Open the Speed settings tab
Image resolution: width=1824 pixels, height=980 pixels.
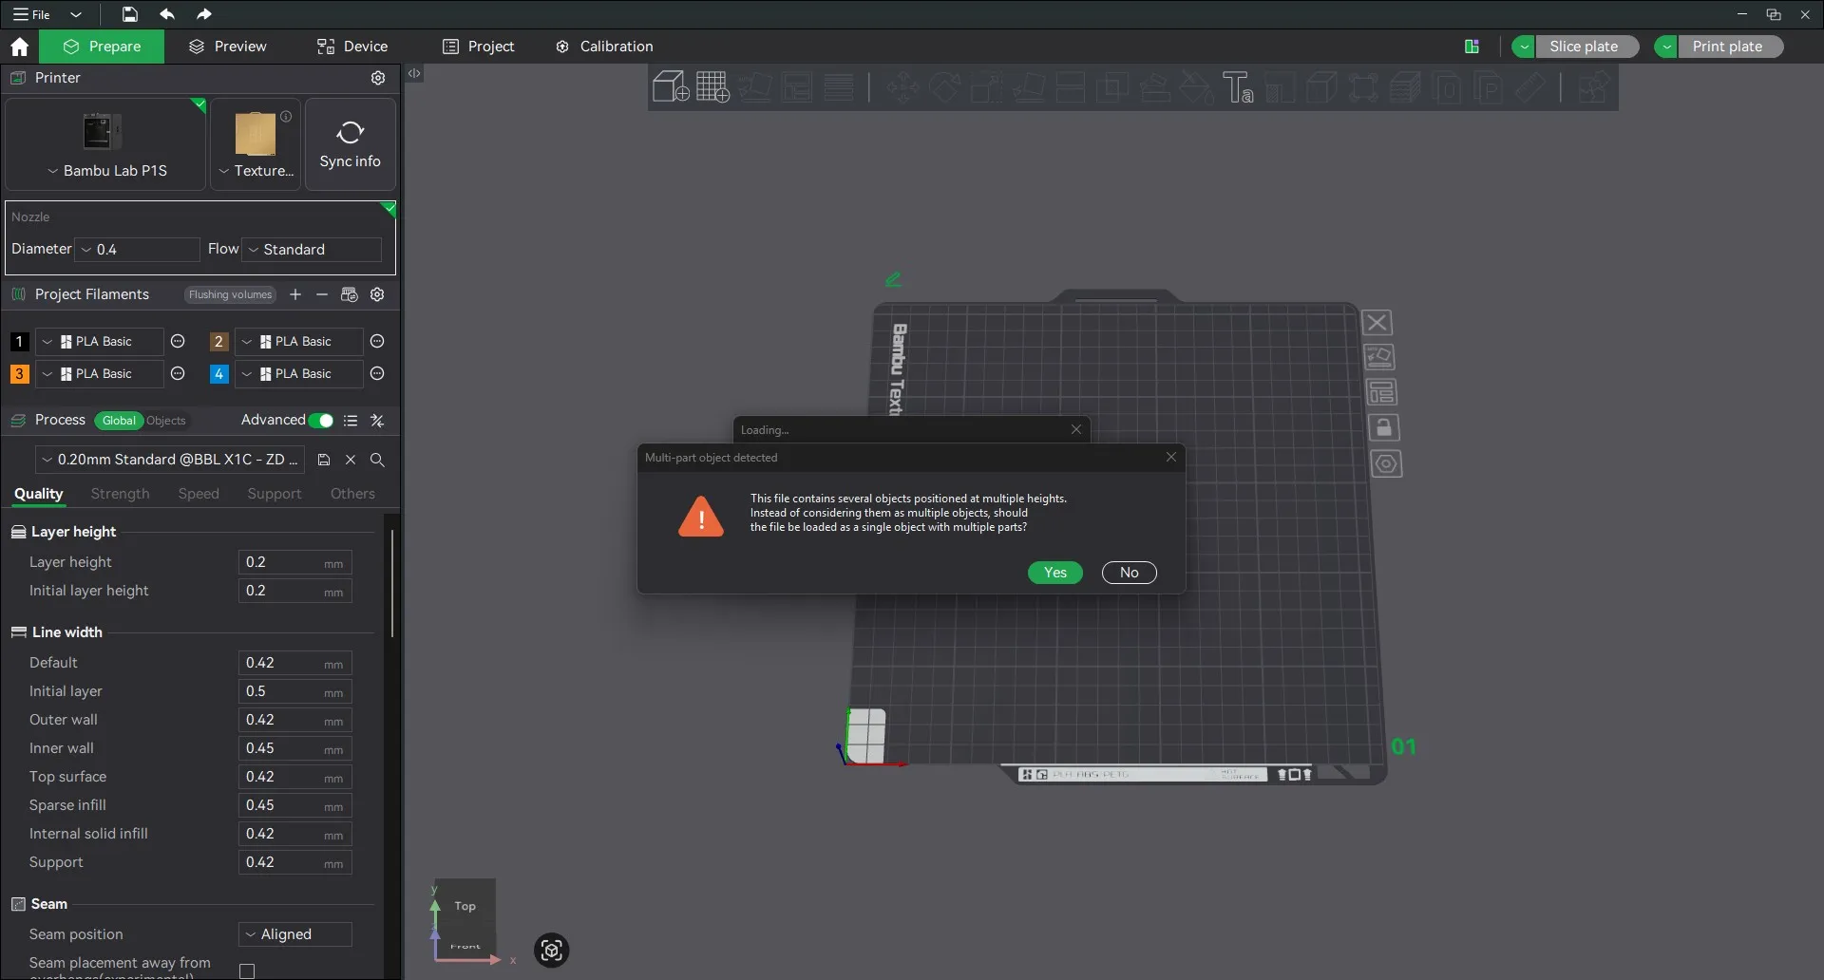coord(199,494)
